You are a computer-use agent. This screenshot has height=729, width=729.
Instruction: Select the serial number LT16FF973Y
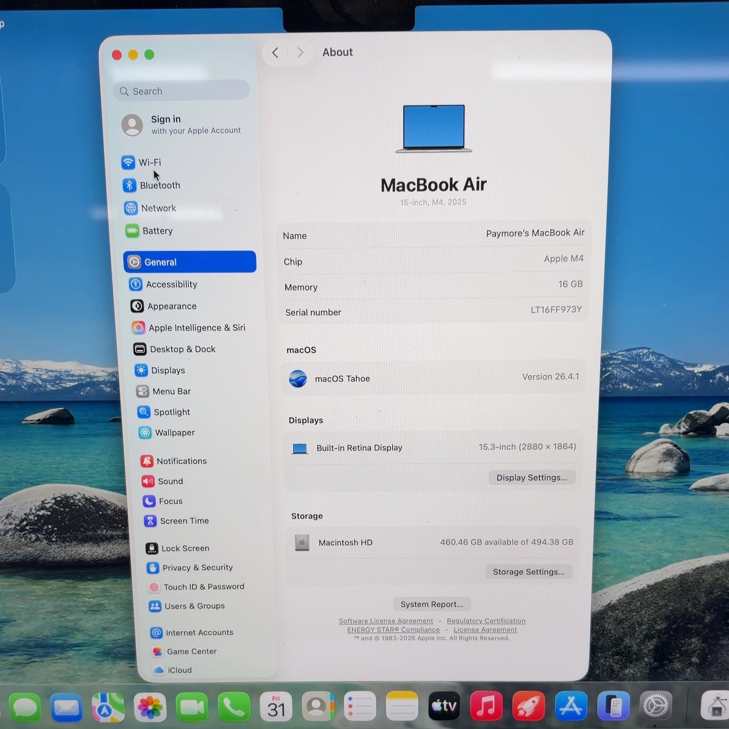pyautogui.click(x=556, y=310)
